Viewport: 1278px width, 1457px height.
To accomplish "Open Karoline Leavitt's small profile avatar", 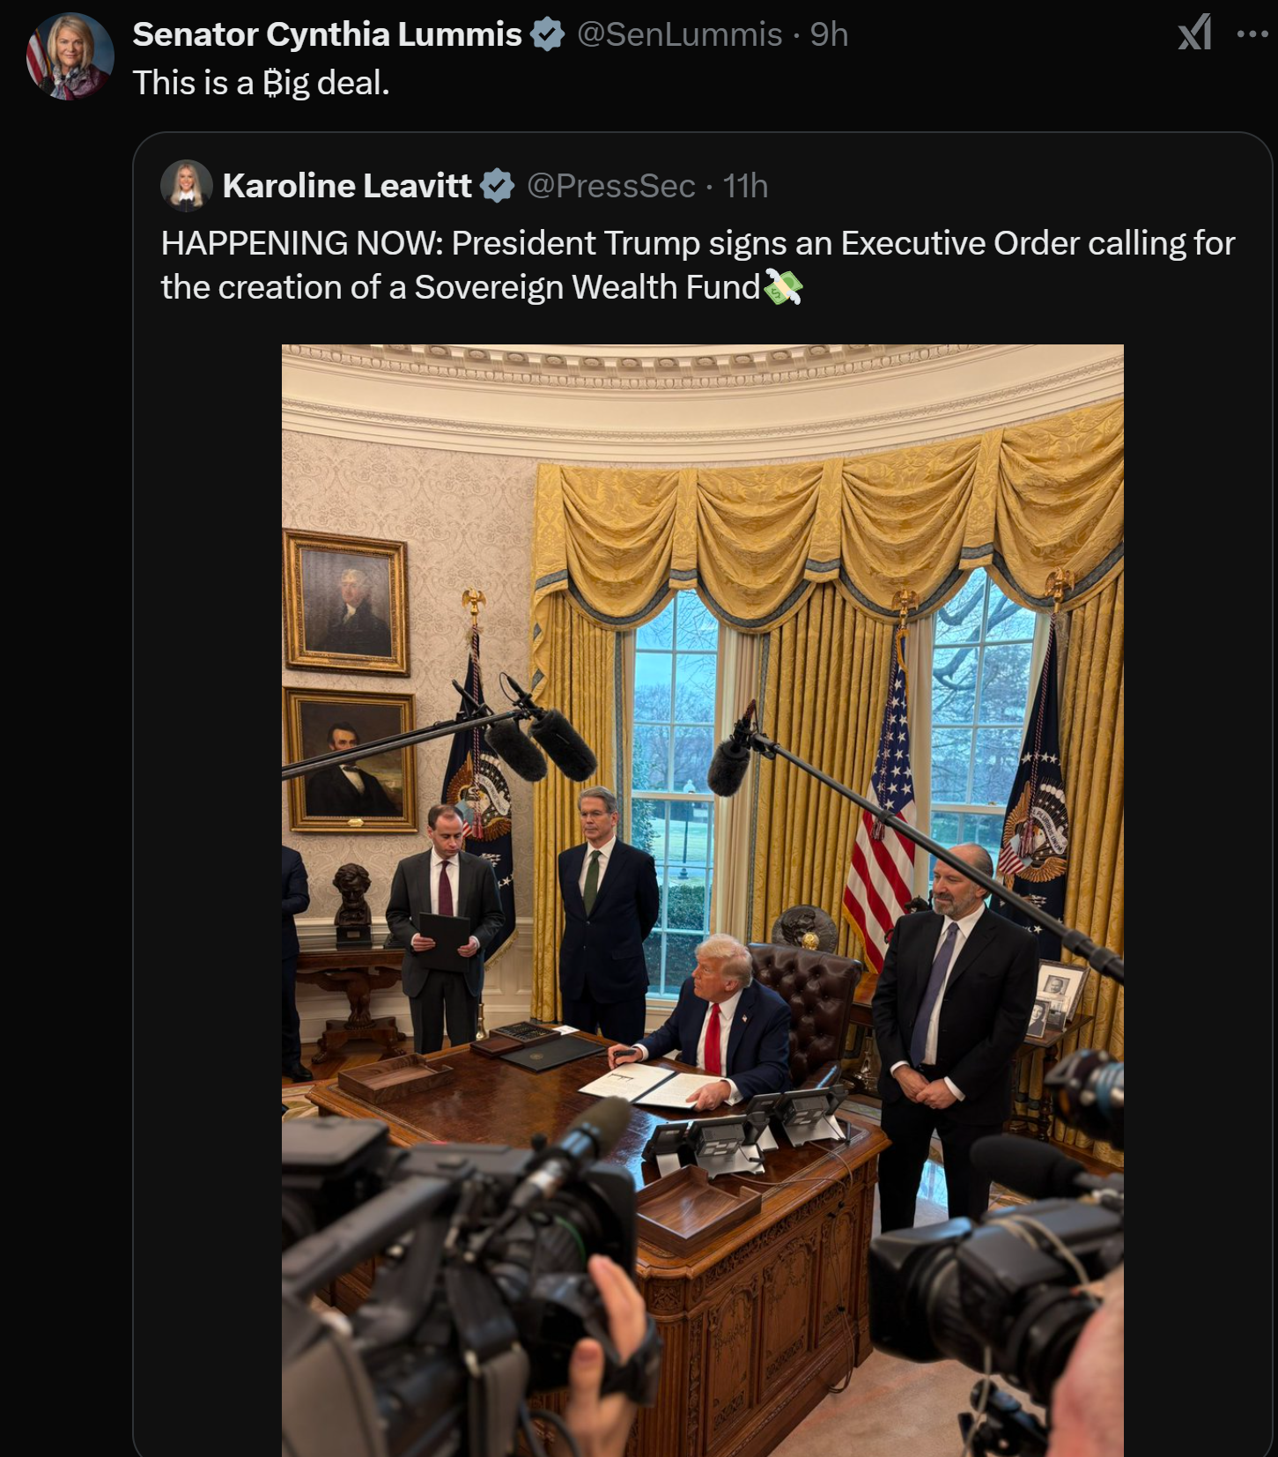I will click(187, 186).
